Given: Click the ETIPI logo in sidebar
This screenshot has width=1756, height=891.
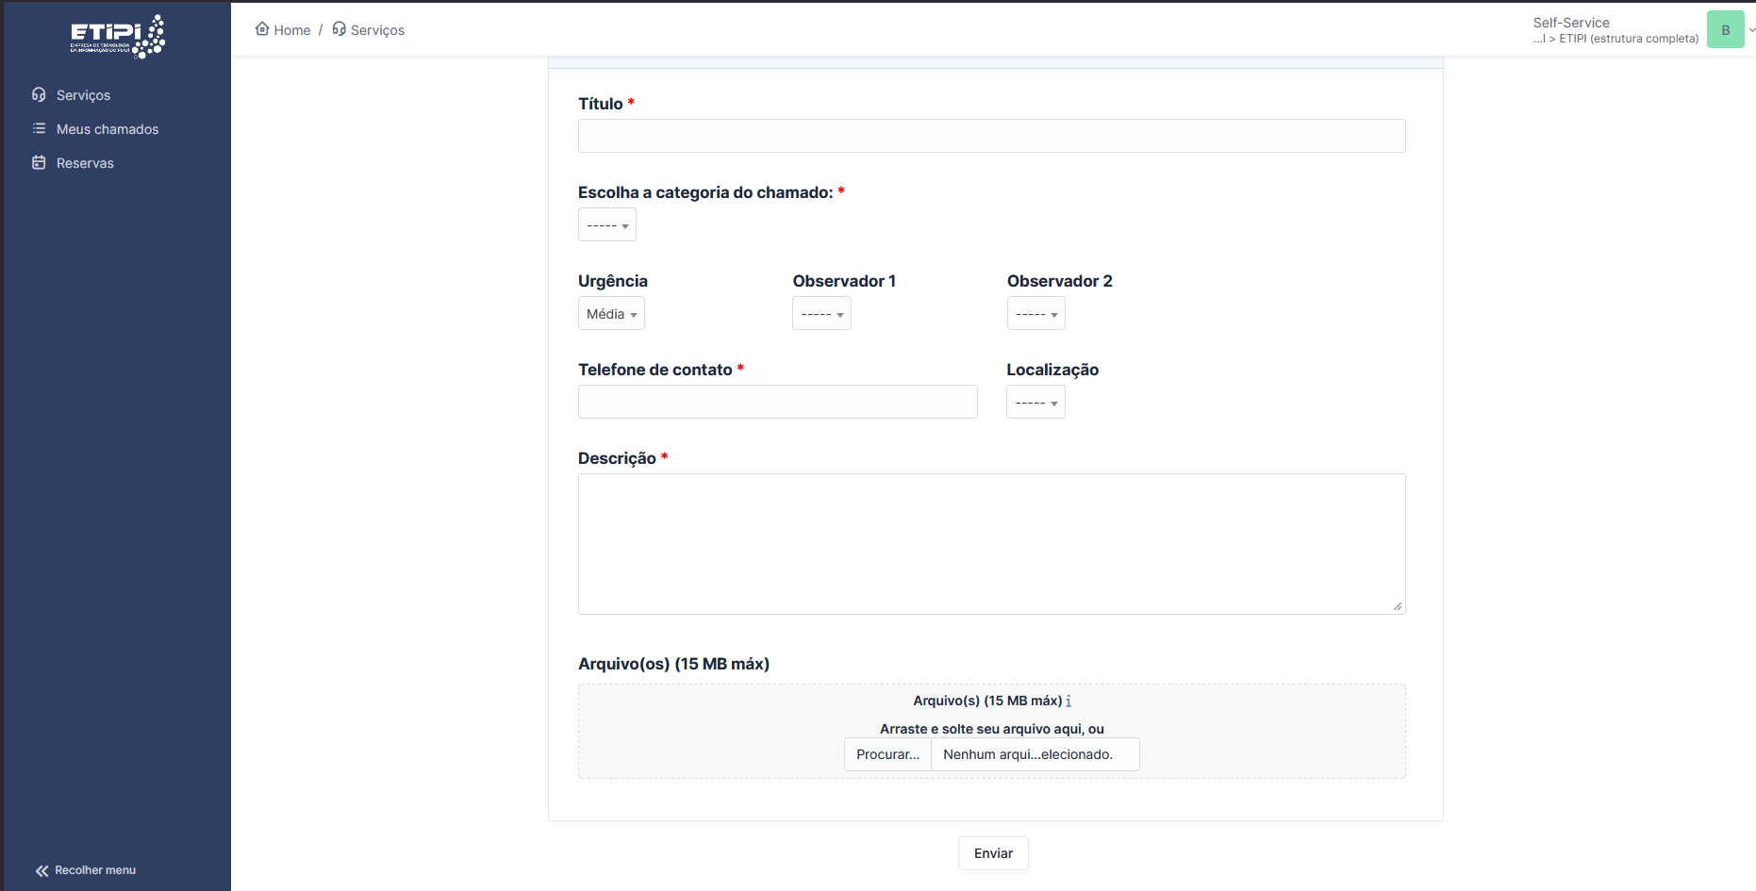Looking at the screenshot, I should pos(118,36).
